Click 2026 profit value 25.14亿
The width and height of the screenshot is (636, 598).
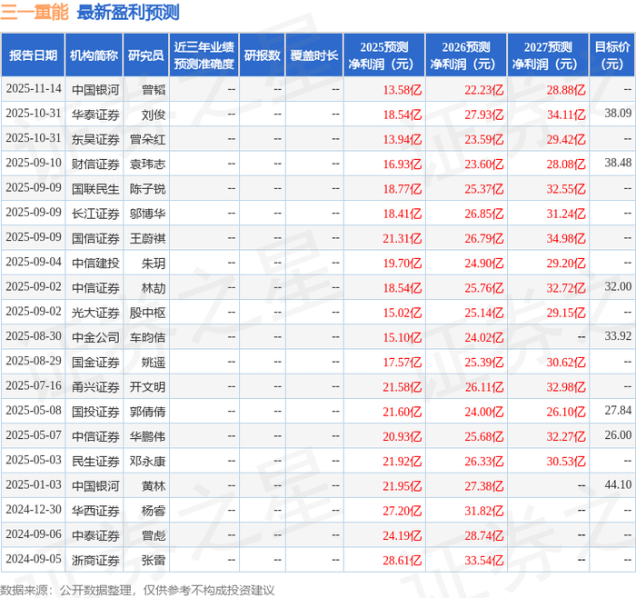(484, 313)
